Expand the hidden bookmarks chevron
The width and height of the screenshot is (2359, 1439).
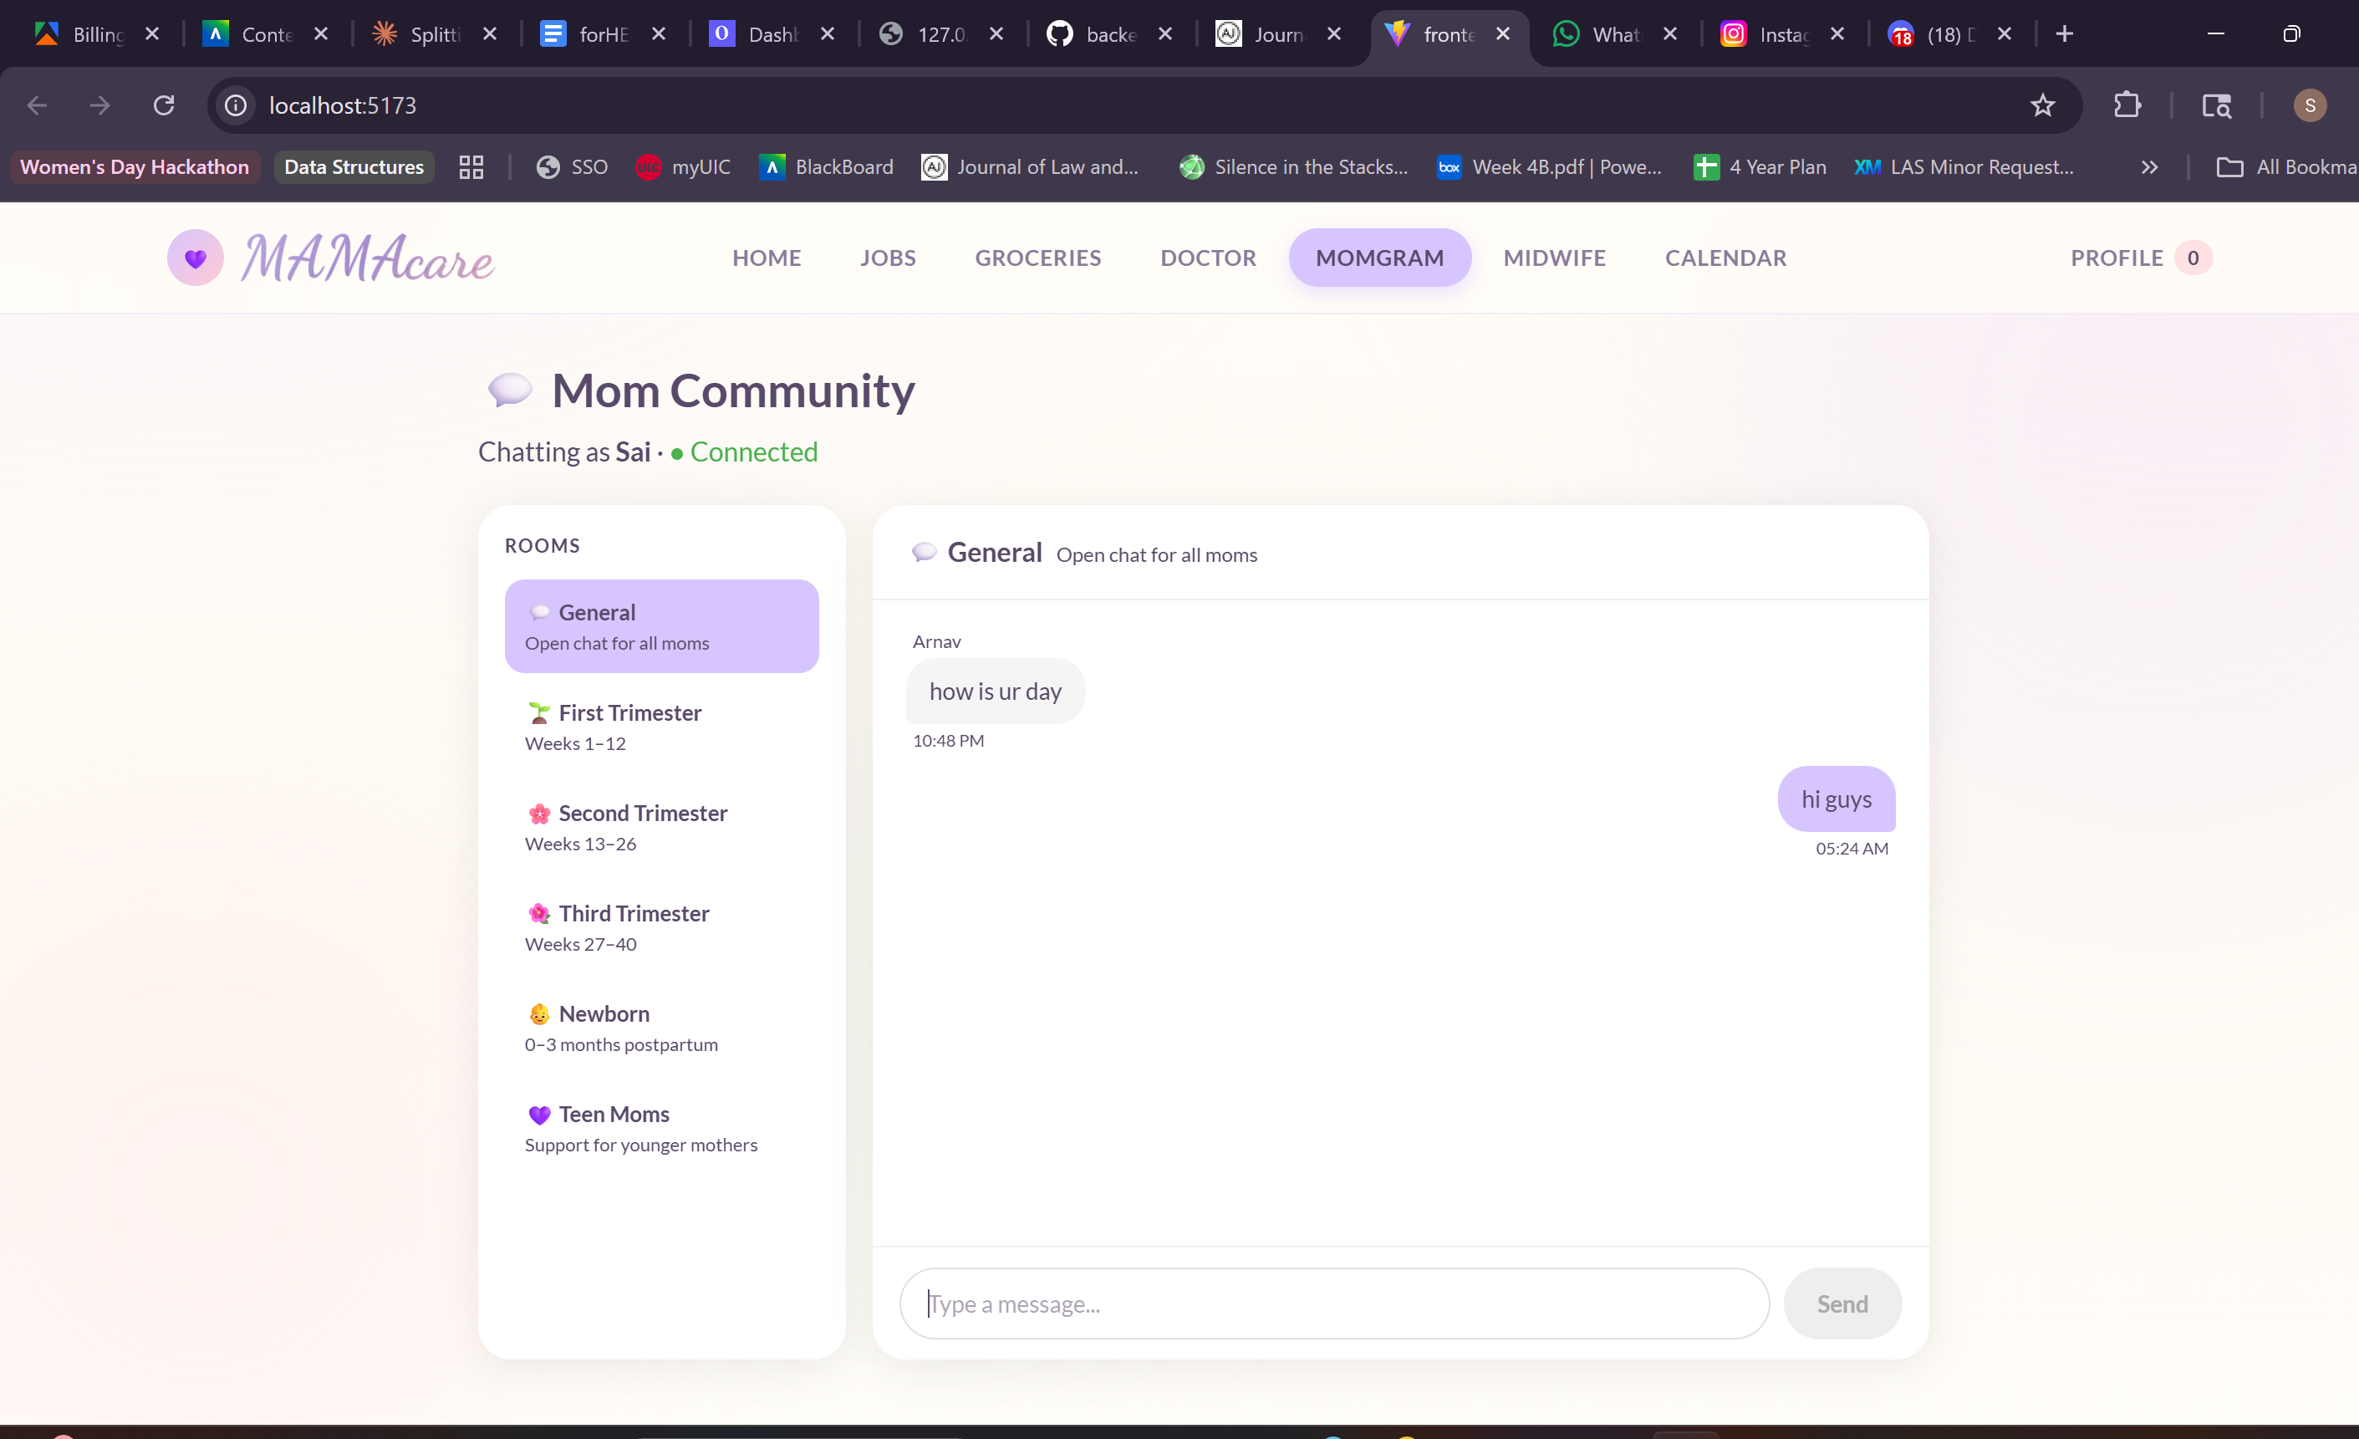pyautogui.click(x=2149, y=167)
